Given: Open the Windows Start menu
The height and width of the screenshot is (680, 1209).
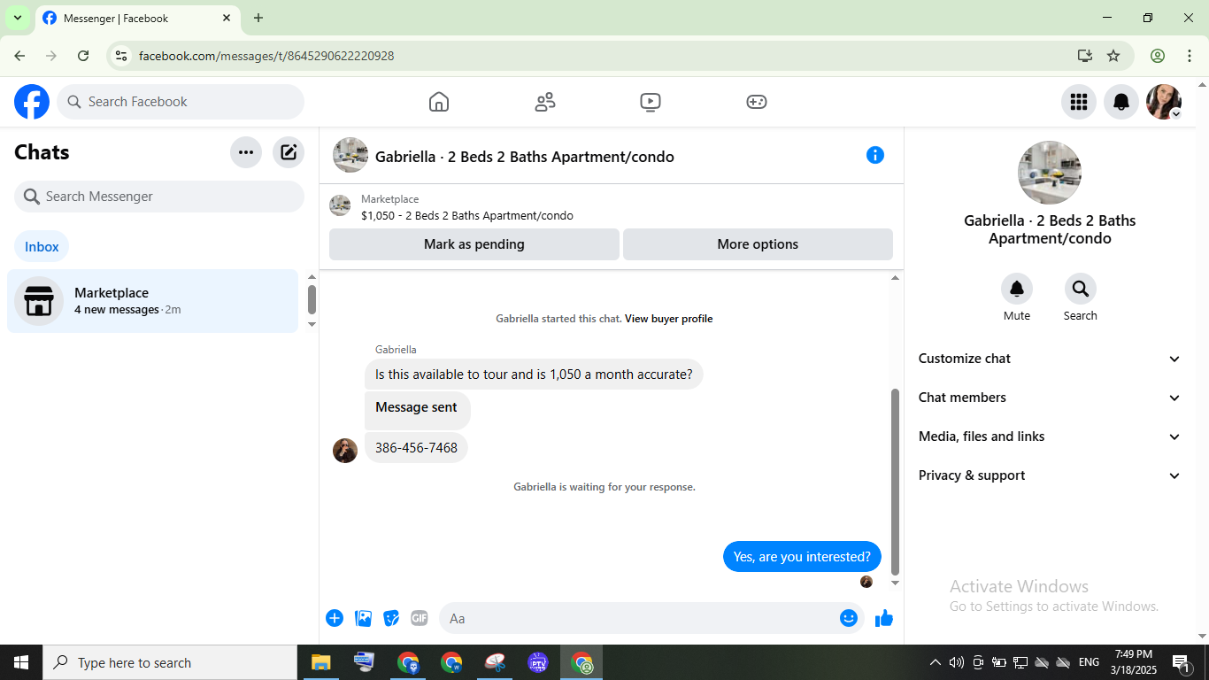Looking at the screenshot, I should coord(21,662).
